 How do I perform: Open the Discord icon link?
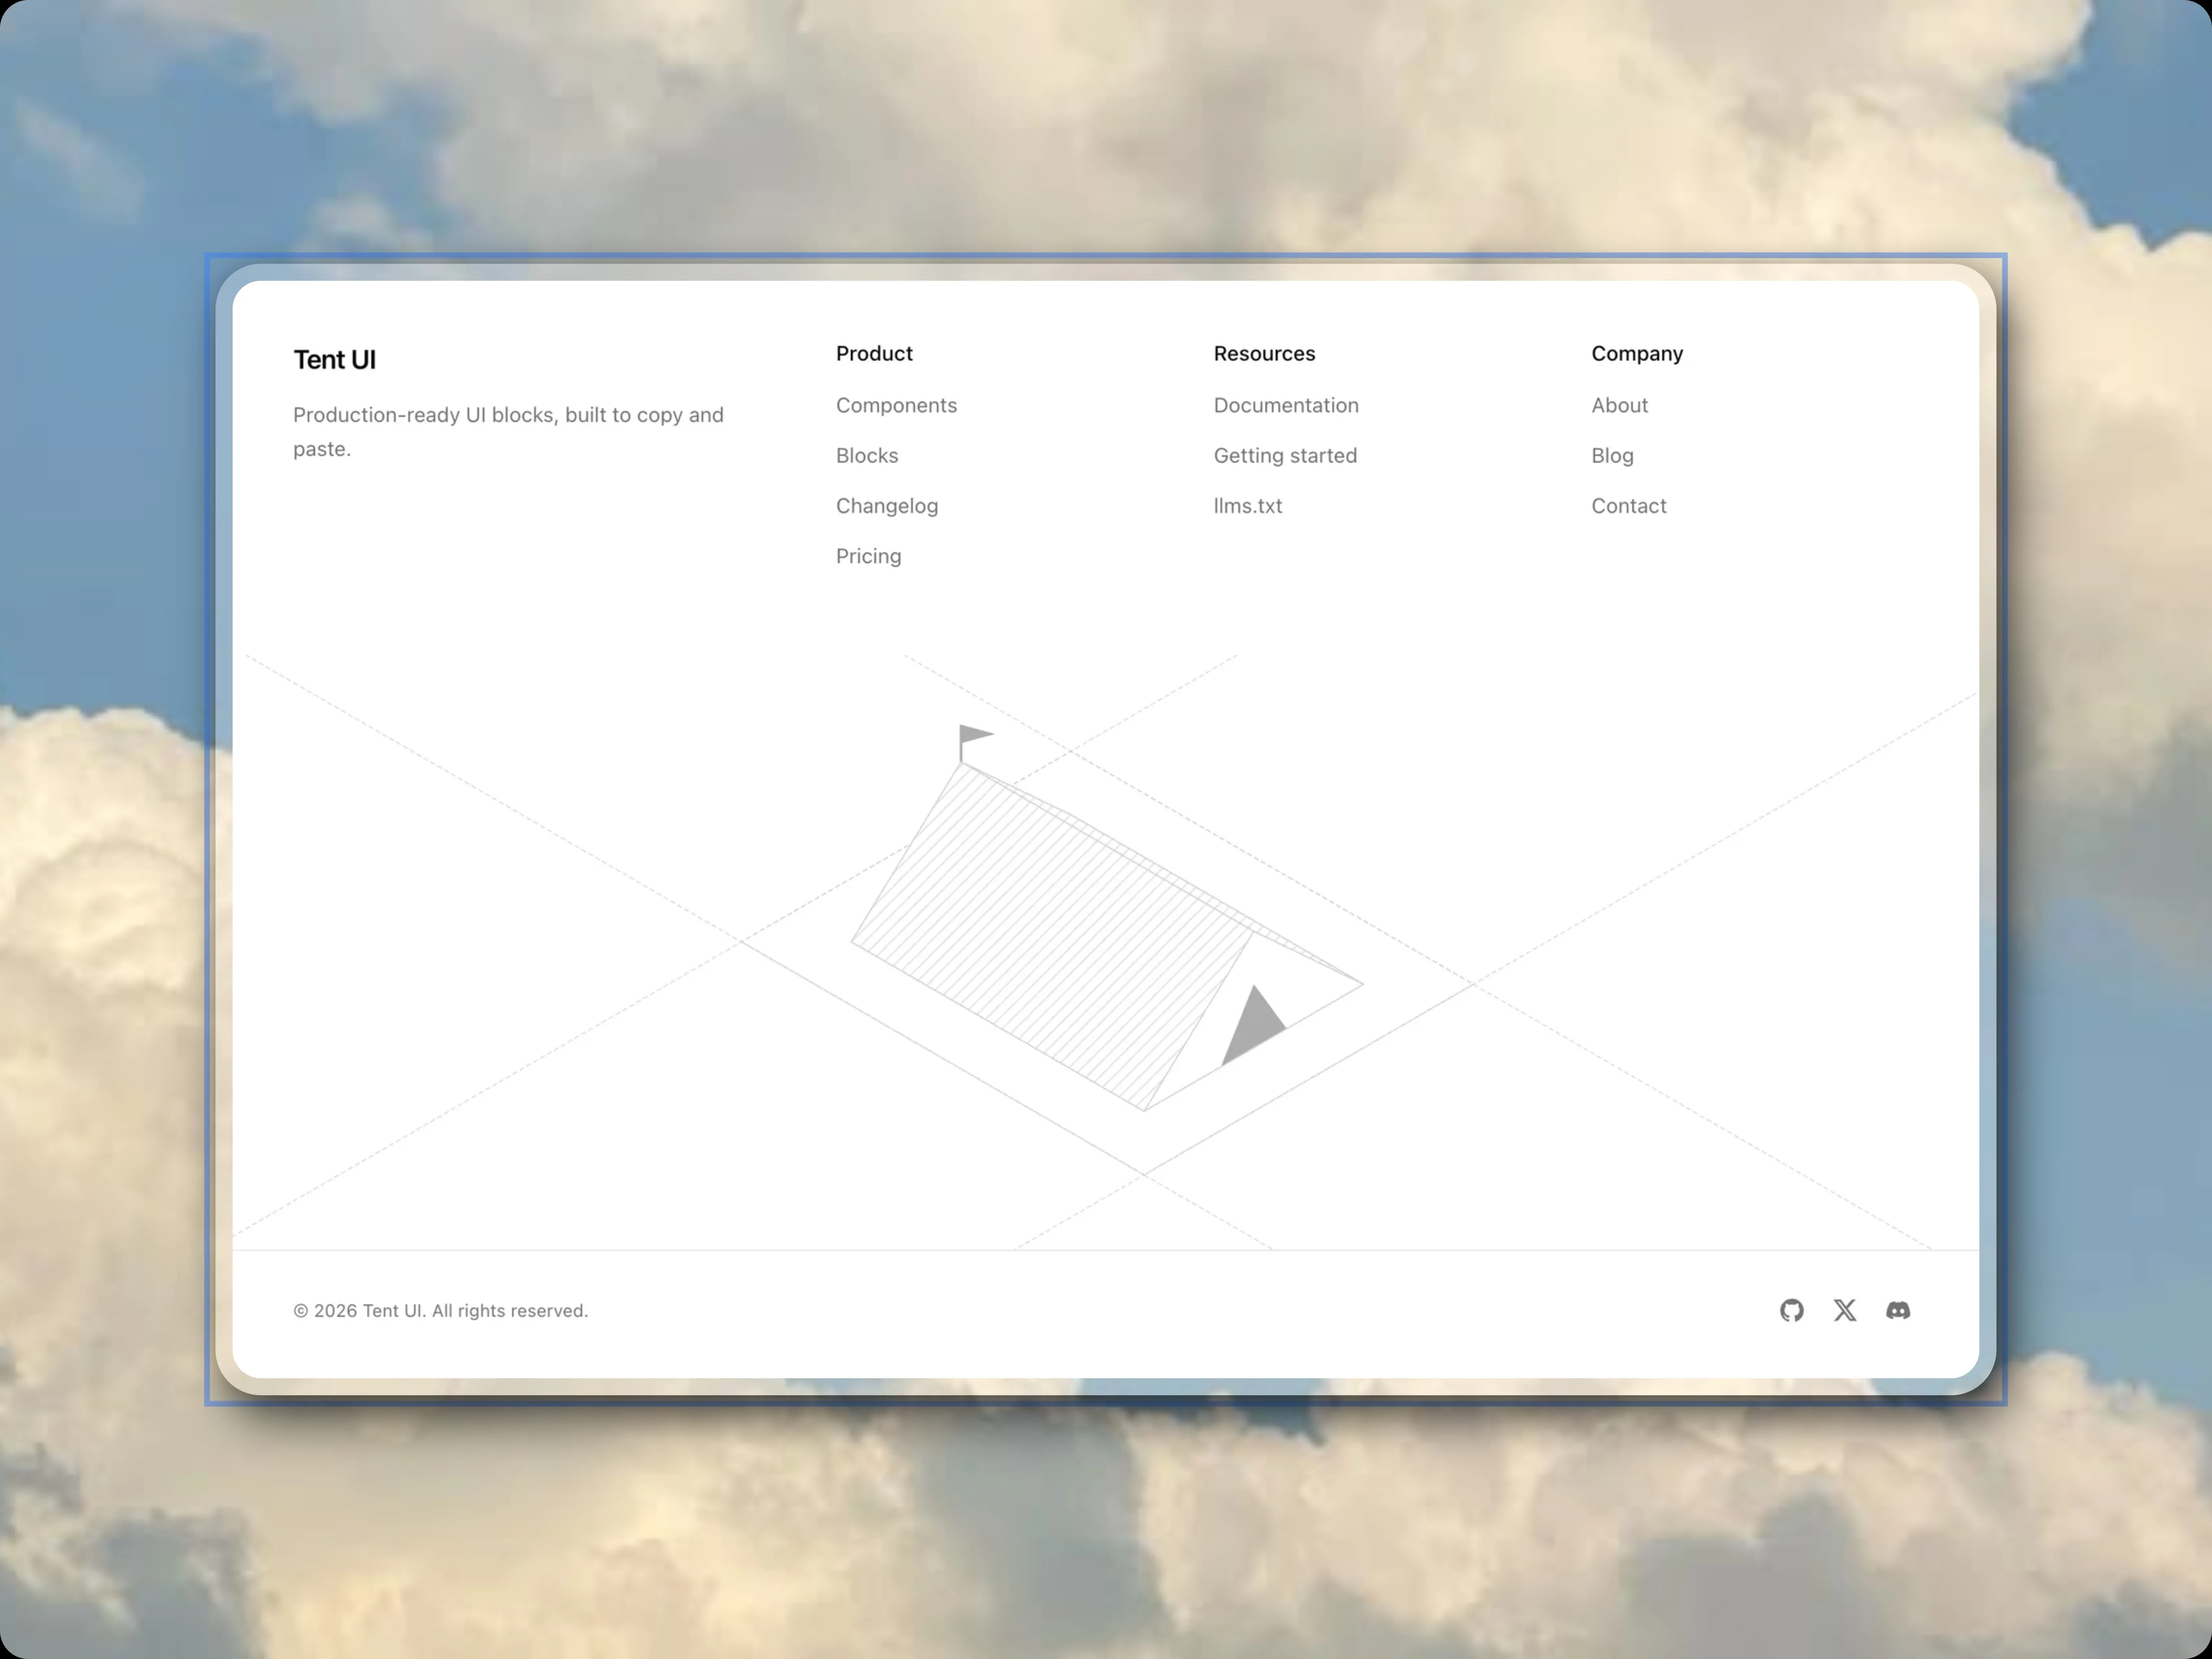tap(1898, 1310)
